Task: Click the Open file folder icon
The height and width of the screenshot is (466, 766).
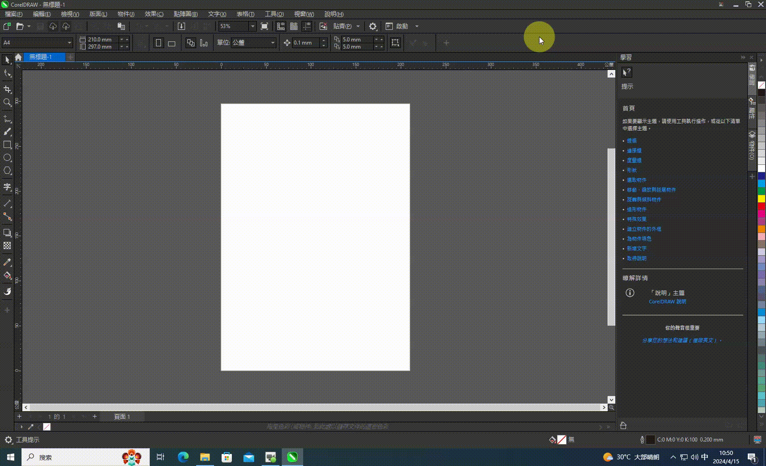Action: (x=20, y=26)
